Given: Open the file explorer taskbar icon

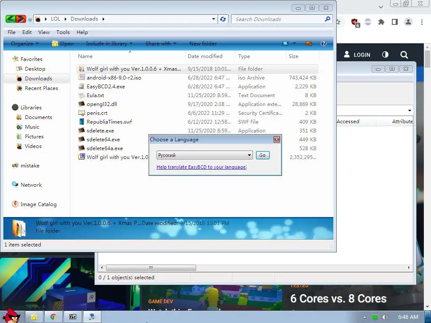Looking at the screenshot, I should point(34,317).
